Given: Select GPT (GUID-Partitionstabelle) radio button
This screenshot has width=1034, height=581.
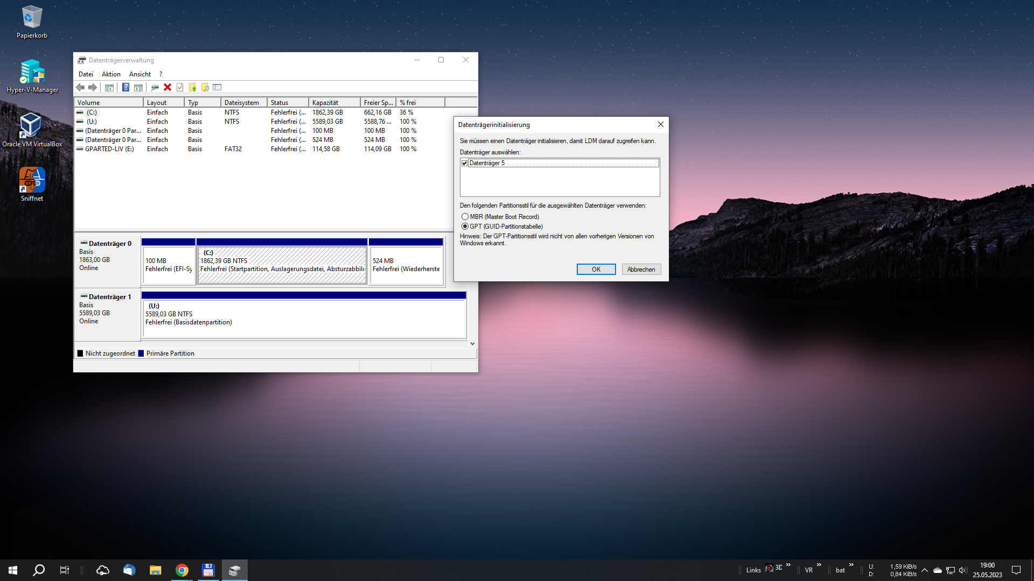Looking at the screenshot, I should pos(465,226).
